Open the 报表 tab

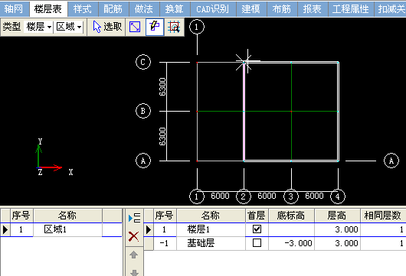coord(313,9)
